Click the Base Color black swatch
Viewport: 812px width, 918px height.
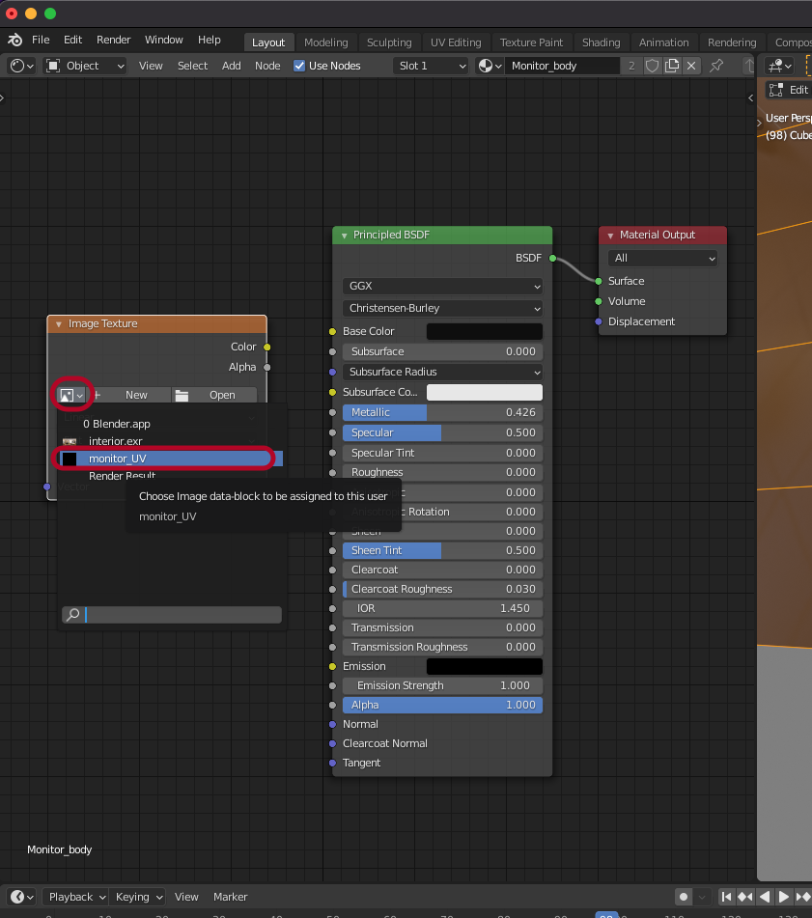pyautogui.click(x=485, y=331)
